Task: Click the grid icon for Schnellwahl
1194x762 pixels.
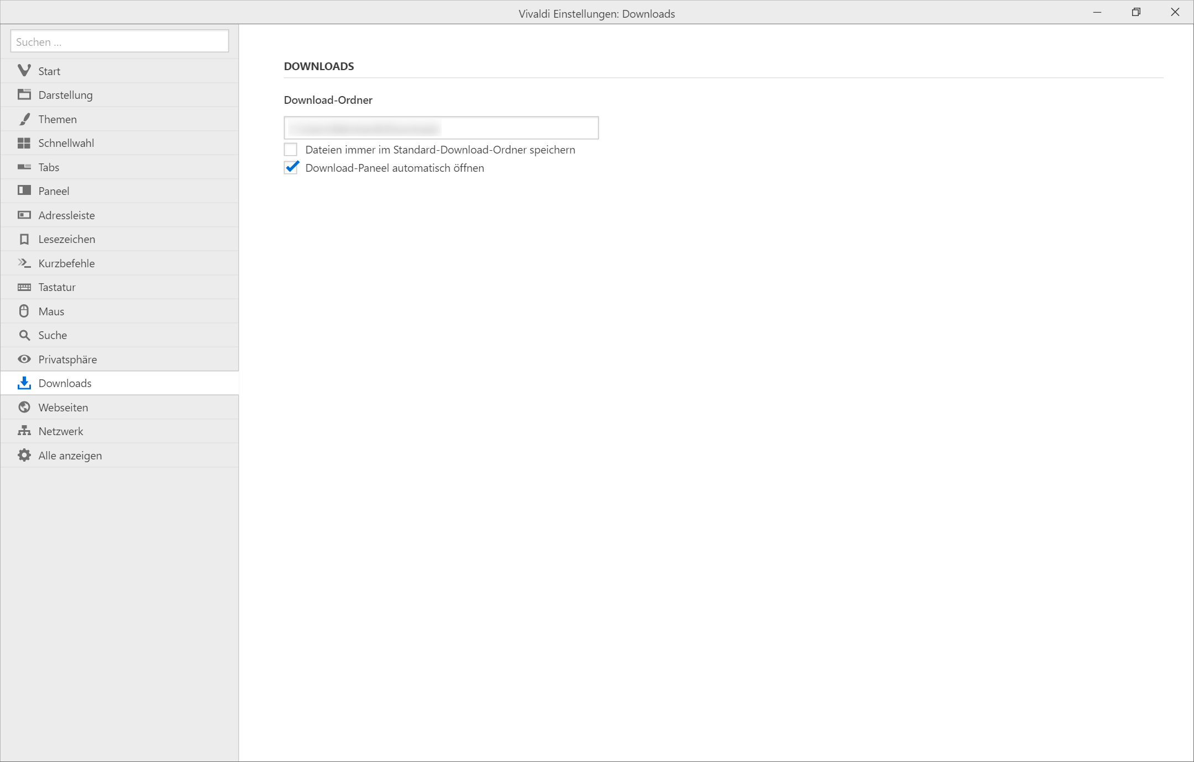Action: pyautogui.click(x=24, y=143)
